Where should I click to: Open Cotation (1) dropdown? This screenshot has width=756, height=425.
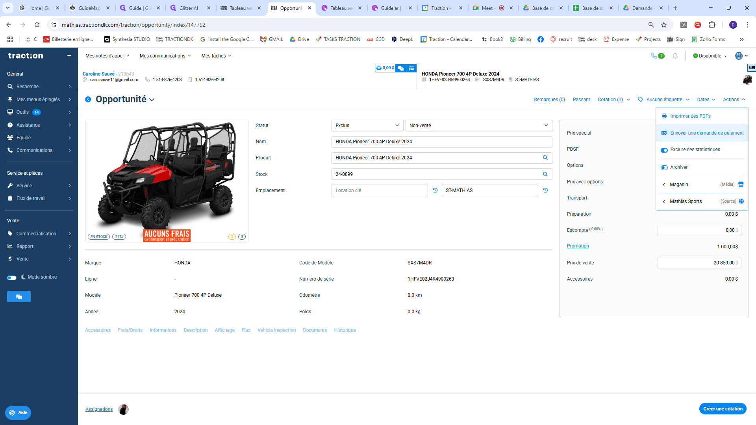click(614, 100)
